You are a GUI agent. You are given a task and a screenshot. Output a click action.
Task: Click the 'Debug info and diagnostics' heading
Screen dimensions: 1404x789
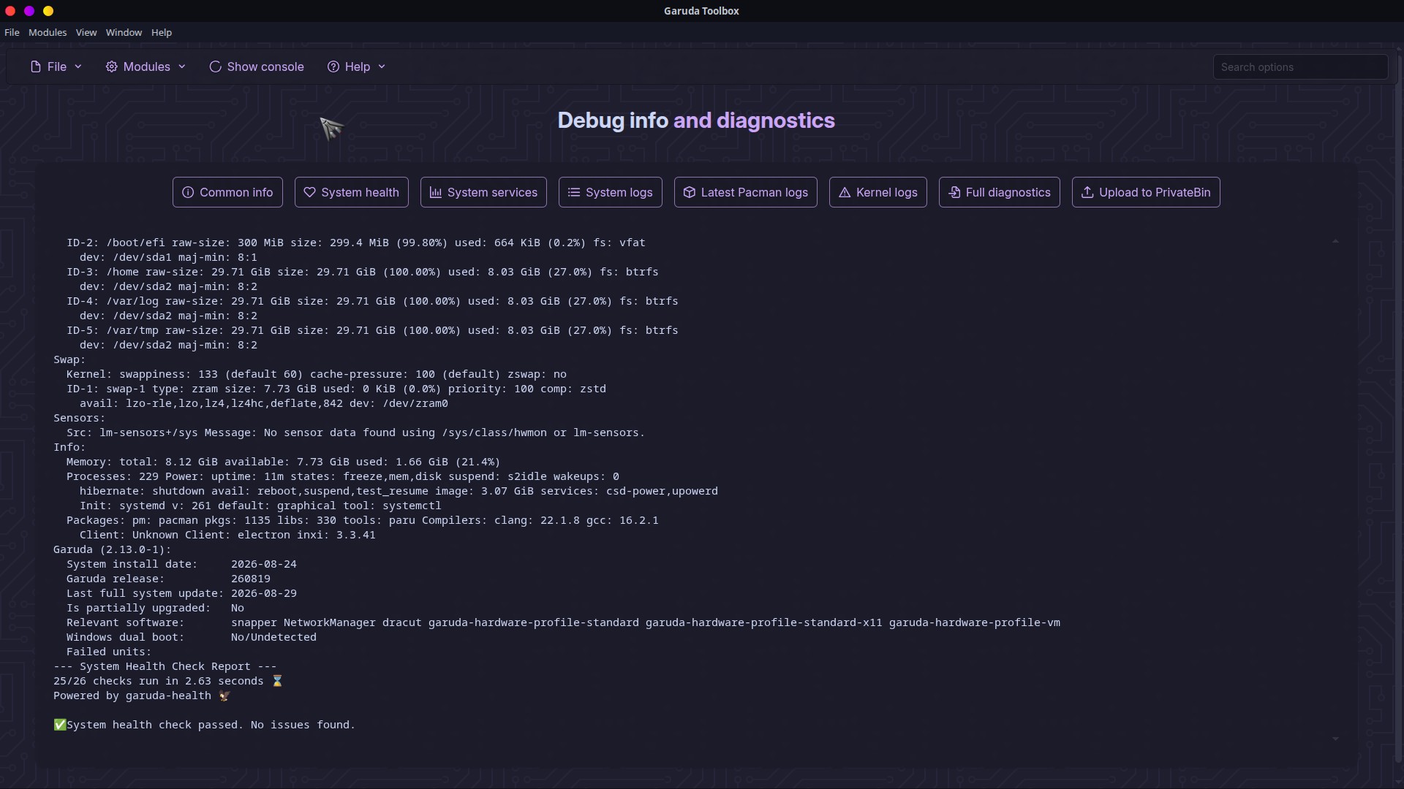tap(696, 121)
